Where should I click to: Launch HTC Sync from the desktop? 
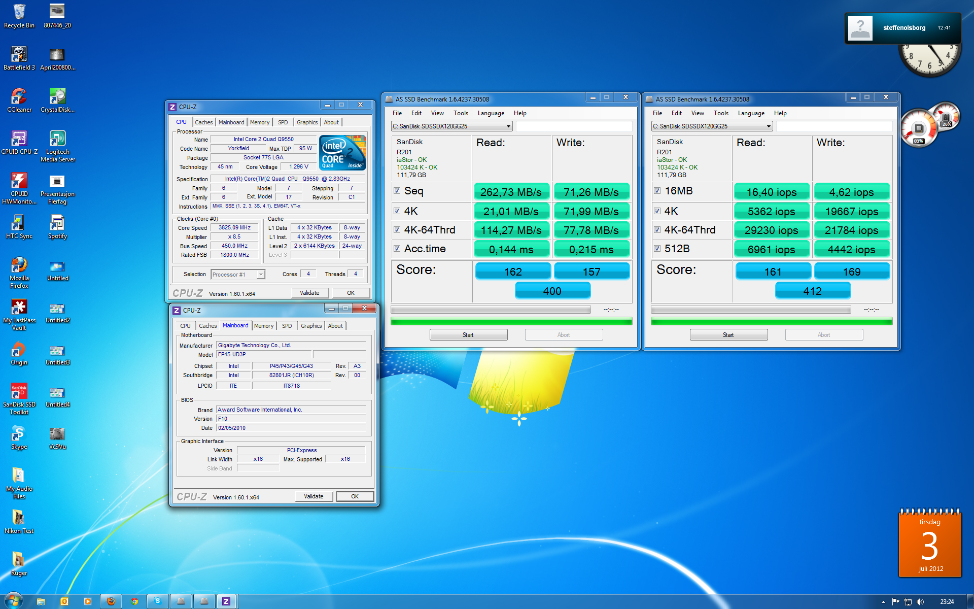pos(19,226)
